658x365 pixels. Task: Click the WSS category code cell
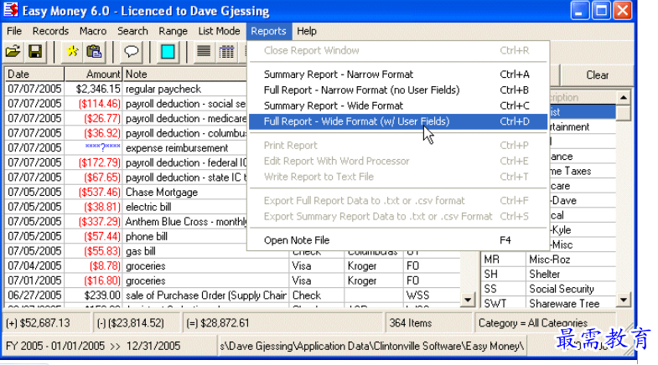coord(433,296)
